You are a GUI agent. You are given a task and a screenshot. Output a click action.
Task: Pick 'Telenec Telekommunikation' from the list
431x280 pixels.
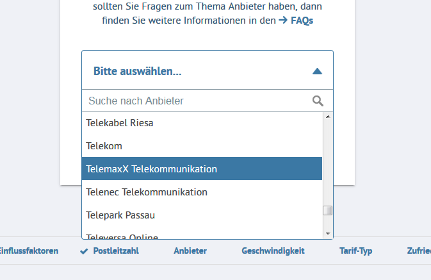202,192
